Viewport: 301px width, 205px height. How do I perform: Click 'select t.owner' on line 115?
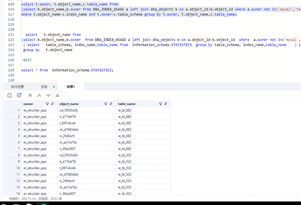coord(35,4)
